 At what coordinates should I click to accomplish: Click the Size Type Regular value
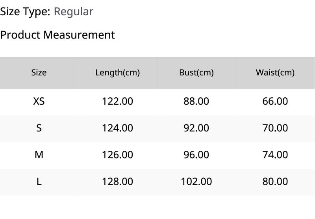74,12
